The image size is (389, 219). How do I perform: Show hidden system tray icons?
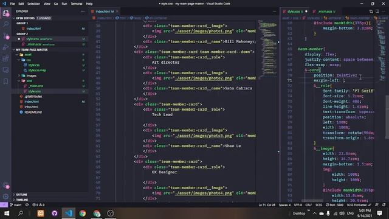[315, 214]
